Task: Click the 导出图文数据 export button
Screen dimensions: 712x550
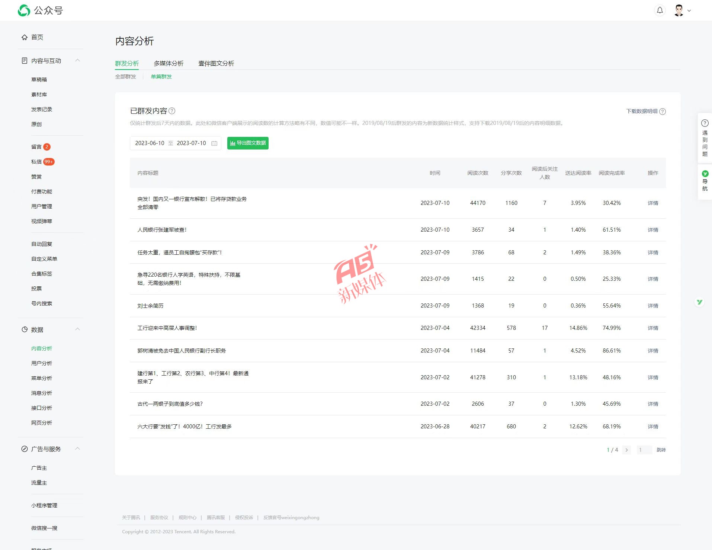Action: pyautogui.click(x=248, y=143)
